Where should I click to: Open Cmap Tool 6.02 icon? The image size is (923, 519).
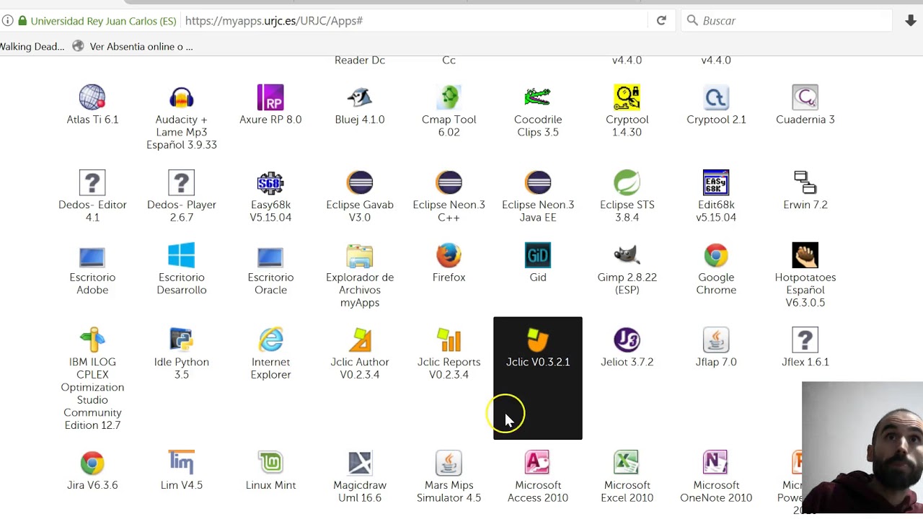(x=449, y=97)
